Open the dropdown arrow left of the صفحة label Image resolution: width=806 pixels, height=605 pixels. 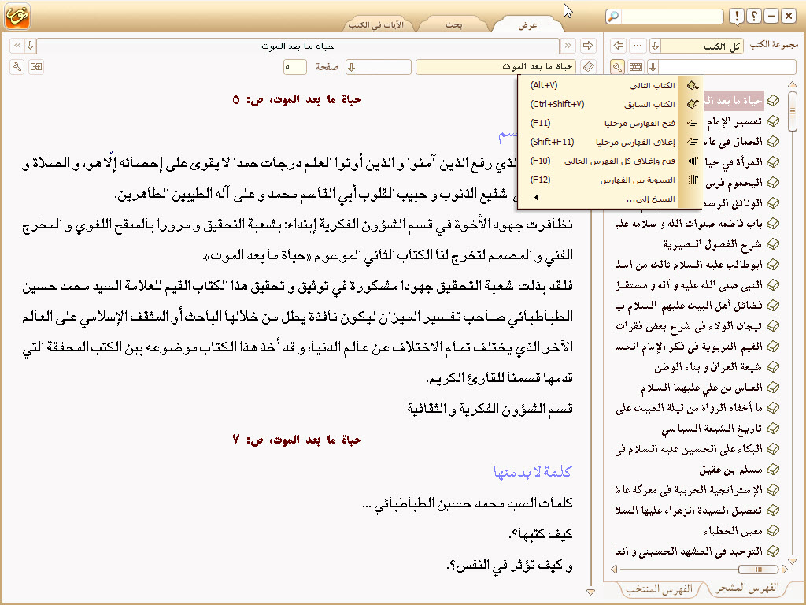[x=352, y=66]
